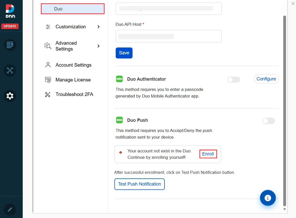
Task: Open the Content pages sidebar icon
Action: tap(10, 45)
